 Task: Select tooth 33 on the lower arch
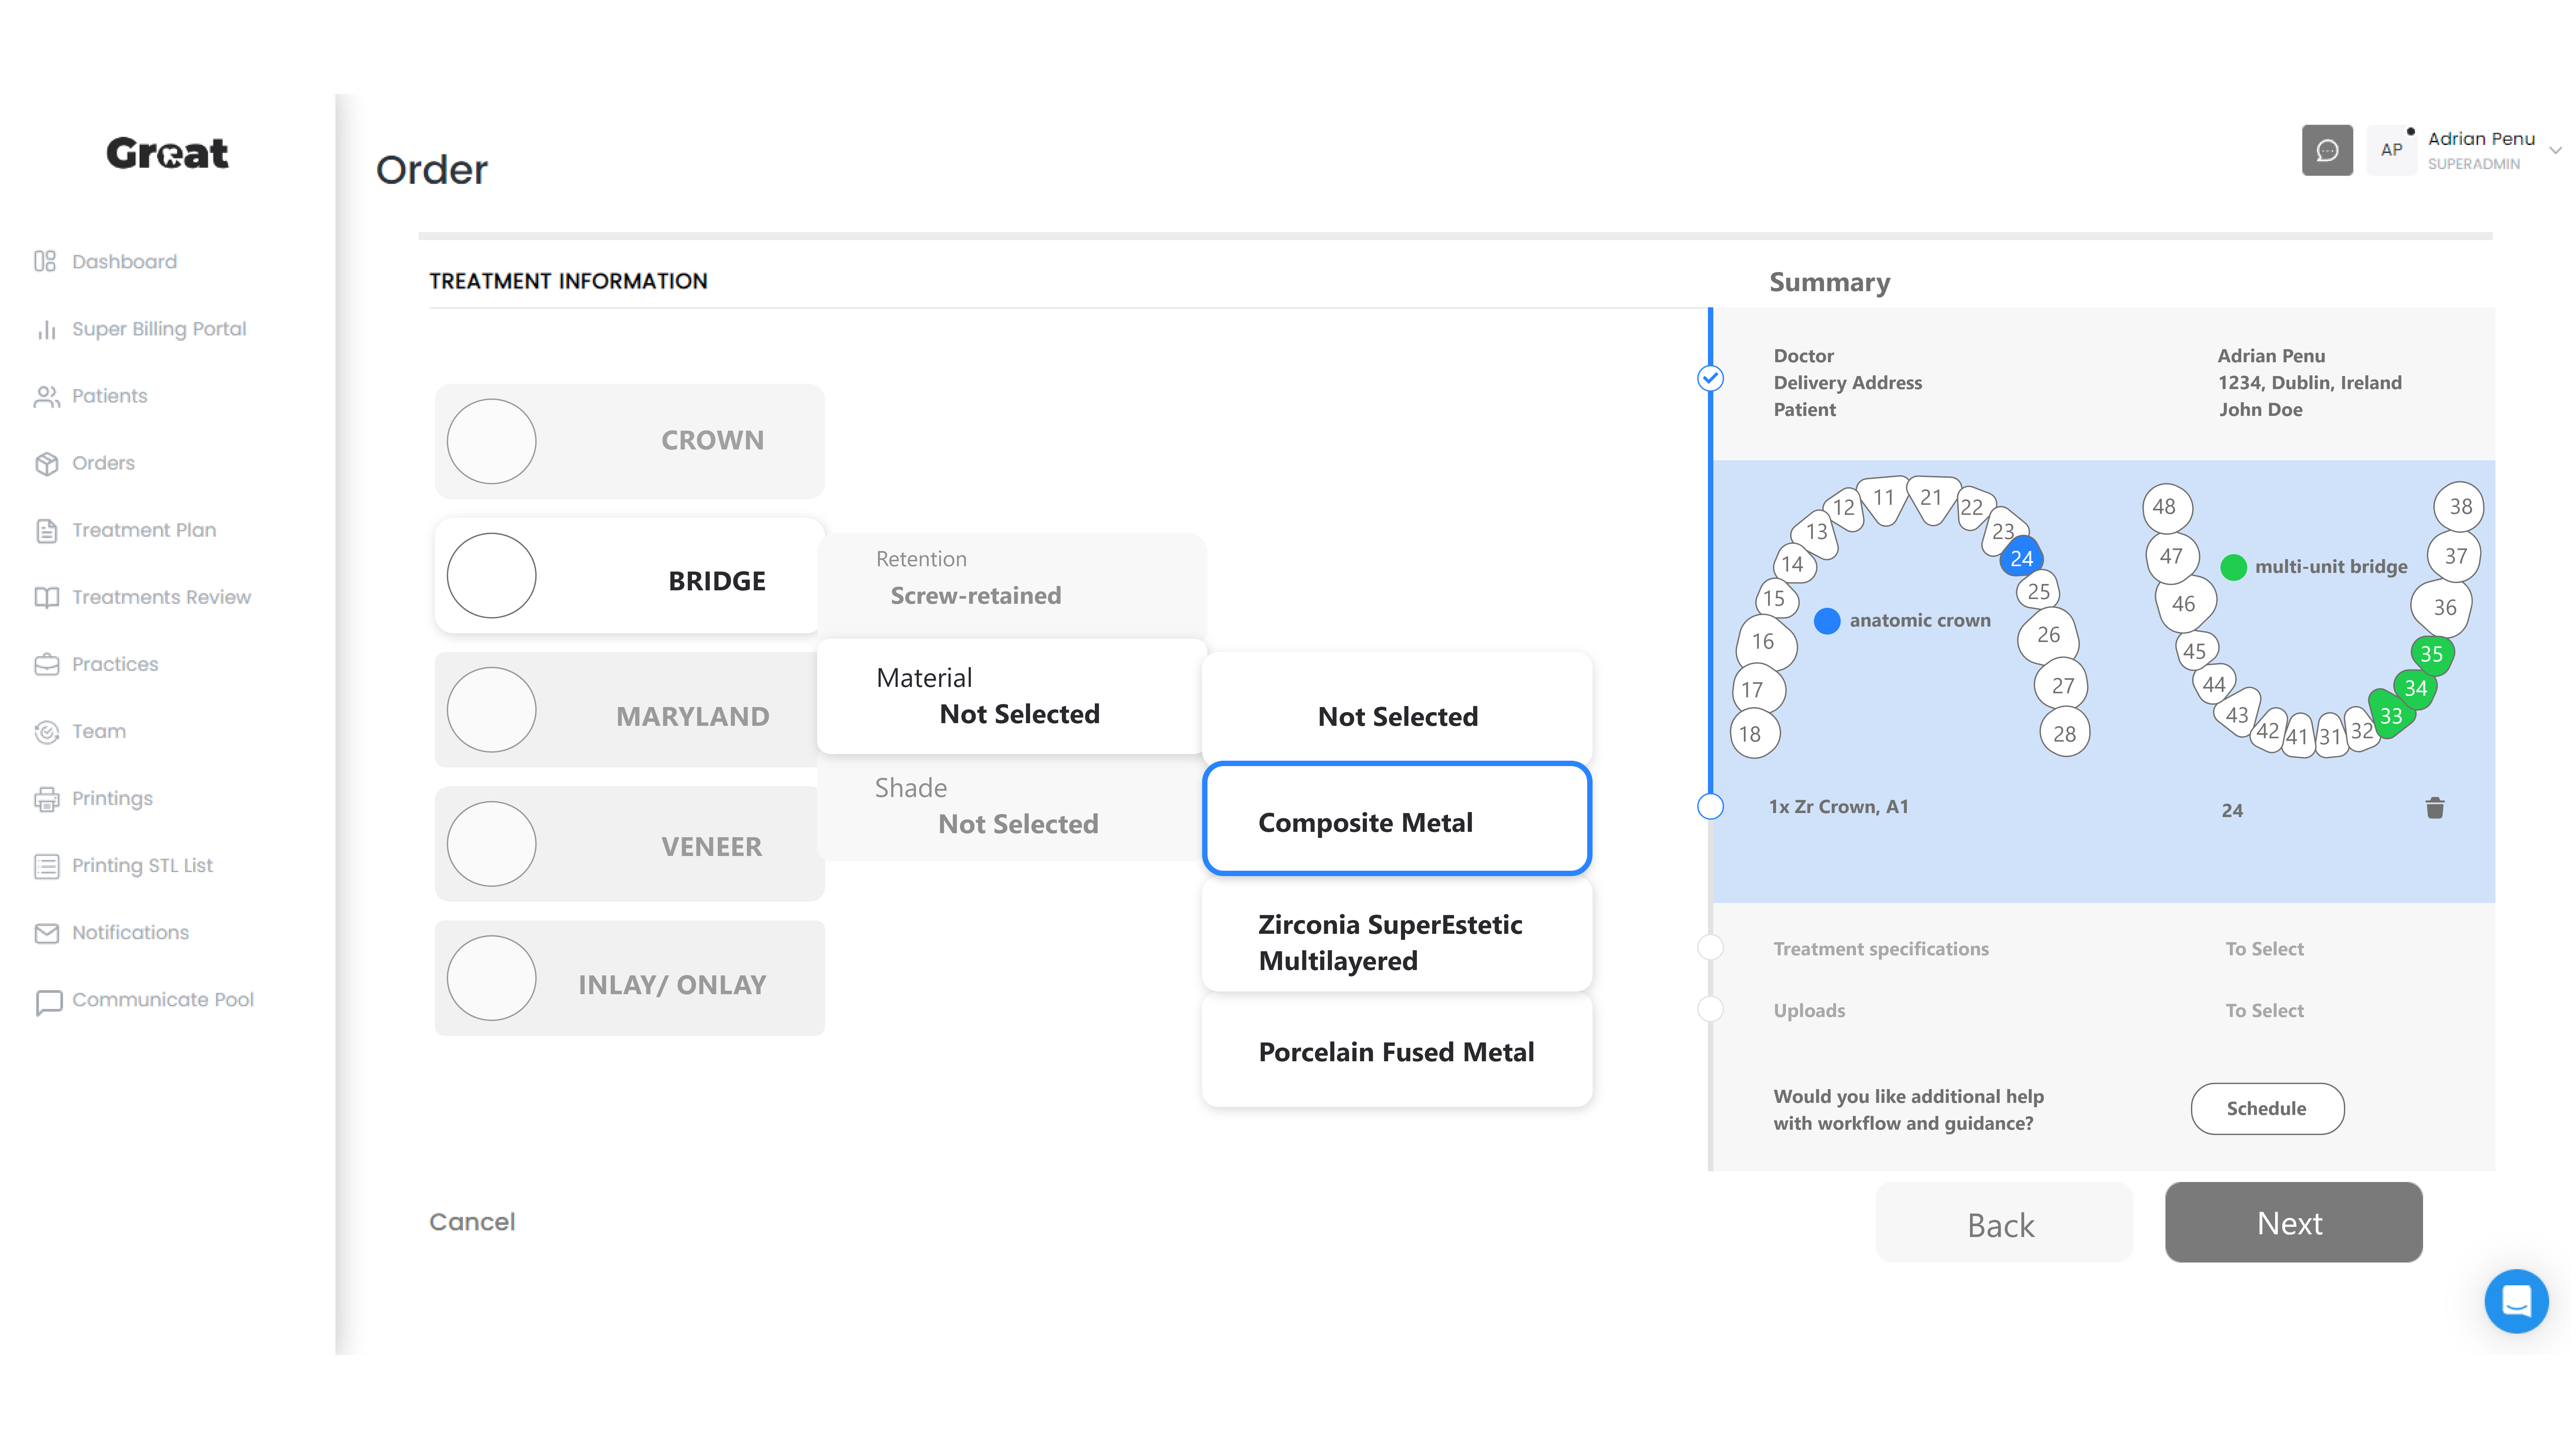pyautogui.click(x=2391, y=715)
